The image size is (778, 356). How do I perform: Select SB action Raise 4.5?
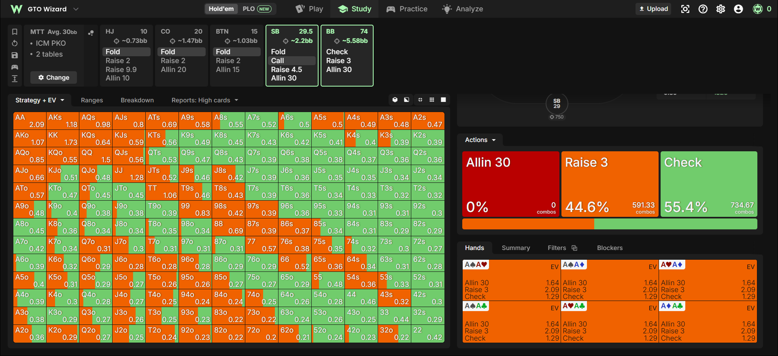tap(287, 70)
